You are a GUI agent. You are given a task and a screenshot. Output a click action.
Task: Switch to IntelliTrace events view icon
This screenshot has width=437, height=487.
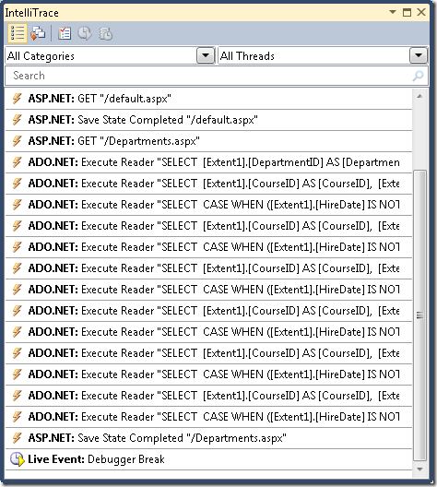click(x=18, y=33)
